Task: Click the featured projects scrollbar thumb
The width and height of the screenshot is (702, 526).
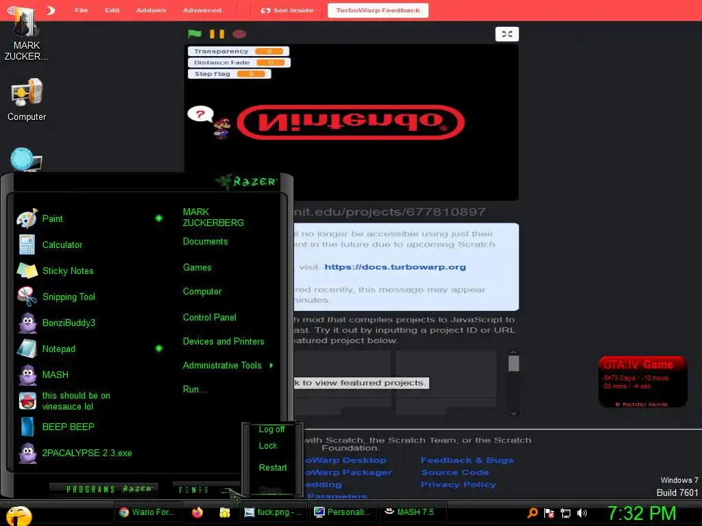Action: 514,363
